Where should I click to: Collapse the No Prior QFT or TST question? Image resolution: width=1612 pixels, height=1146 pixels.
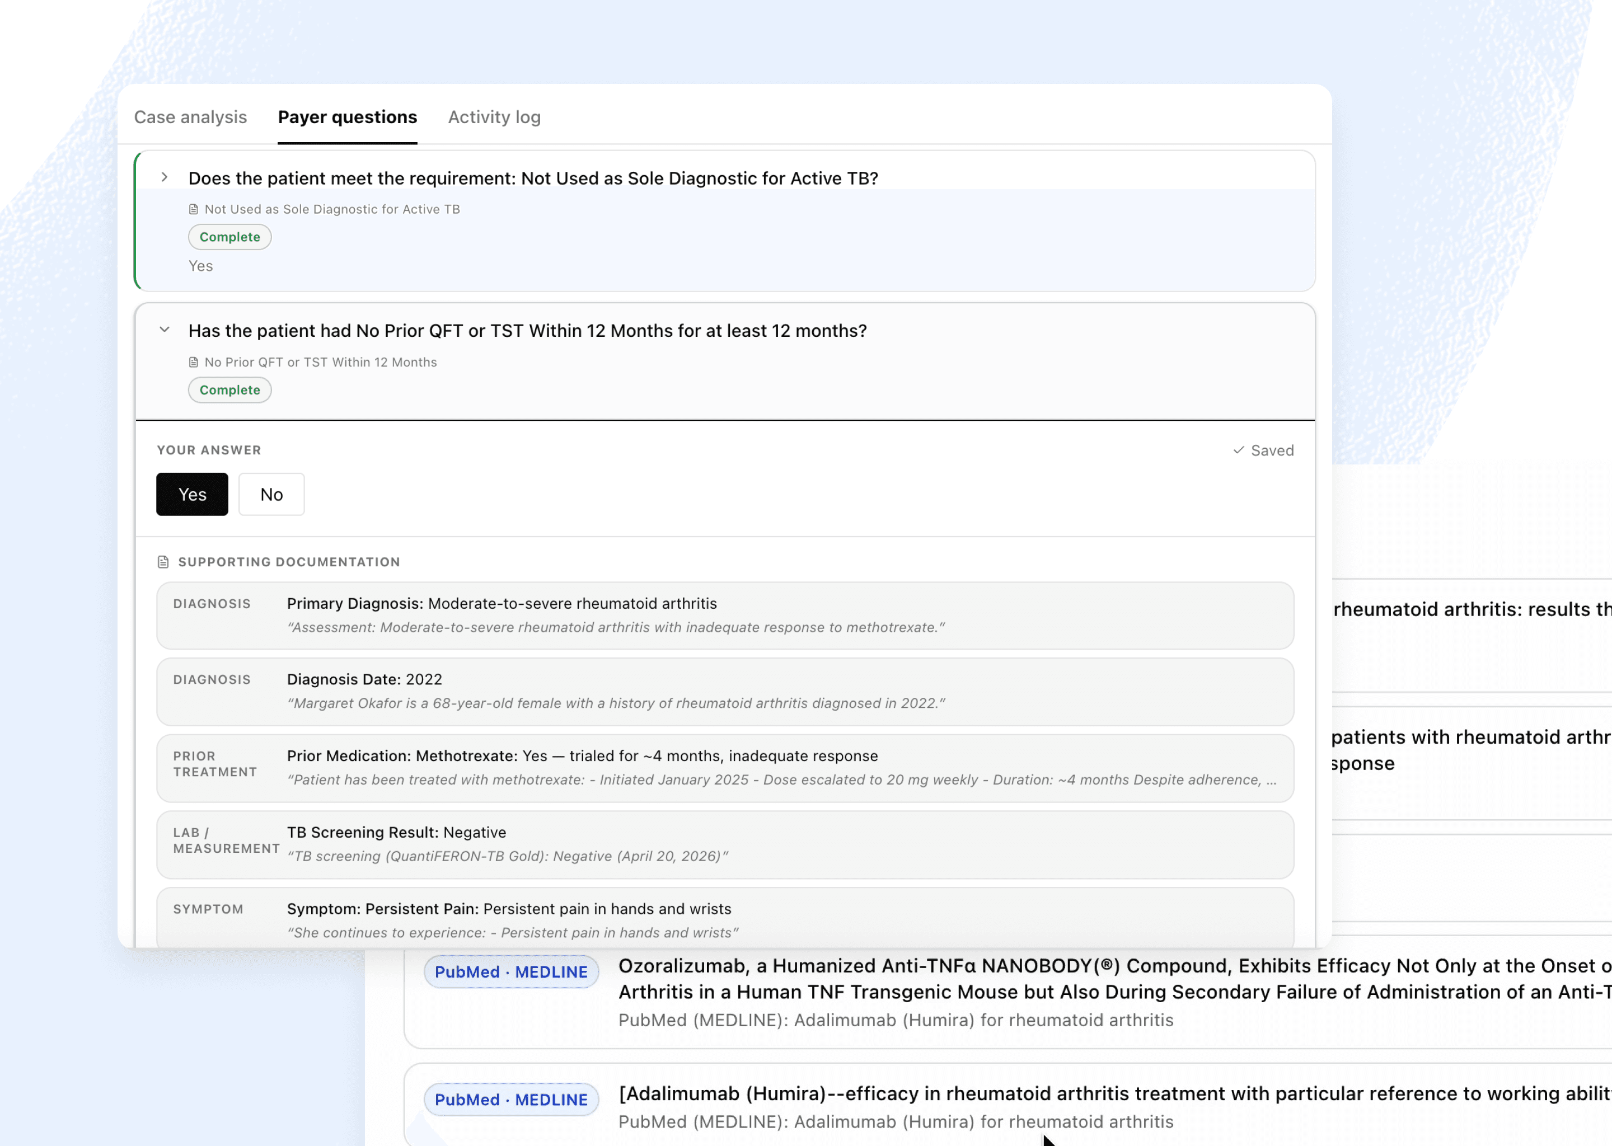165,330
